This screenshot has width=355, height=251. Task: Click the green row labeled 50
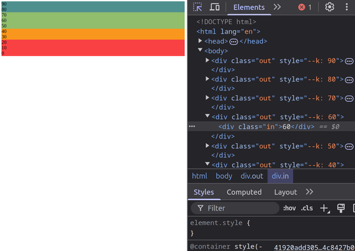point(93,26)
